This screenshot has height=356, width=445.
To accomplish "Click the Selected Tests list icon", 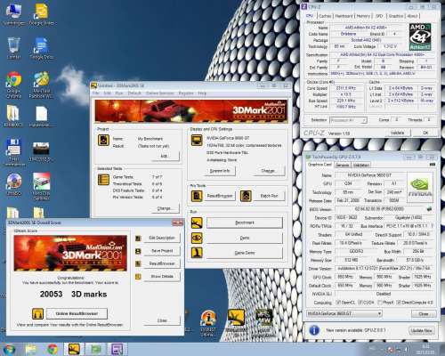I will coord(103,180).
